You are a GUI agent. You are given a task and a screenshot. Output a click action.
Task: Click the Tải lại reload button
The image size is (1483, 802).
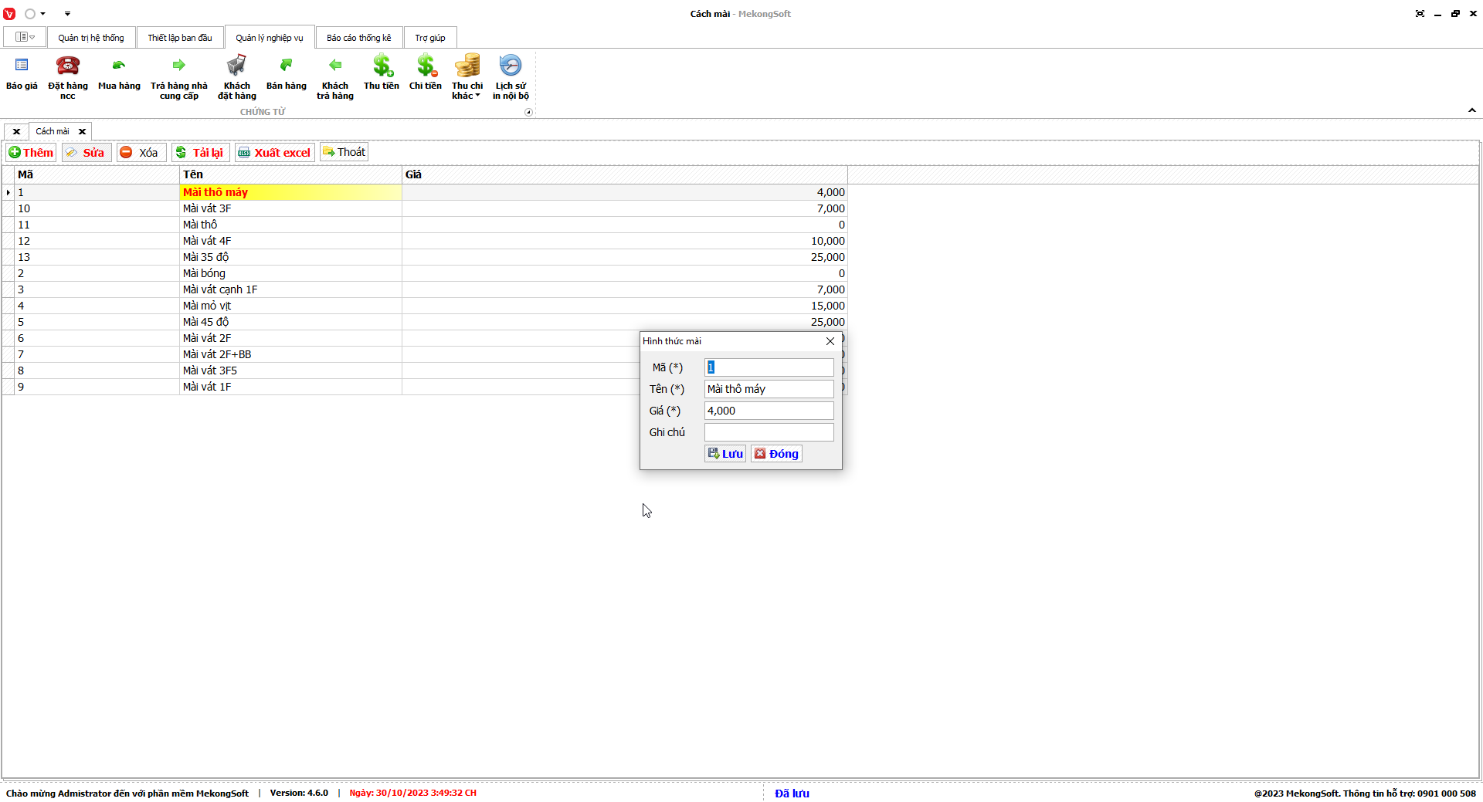click(200, 152)
